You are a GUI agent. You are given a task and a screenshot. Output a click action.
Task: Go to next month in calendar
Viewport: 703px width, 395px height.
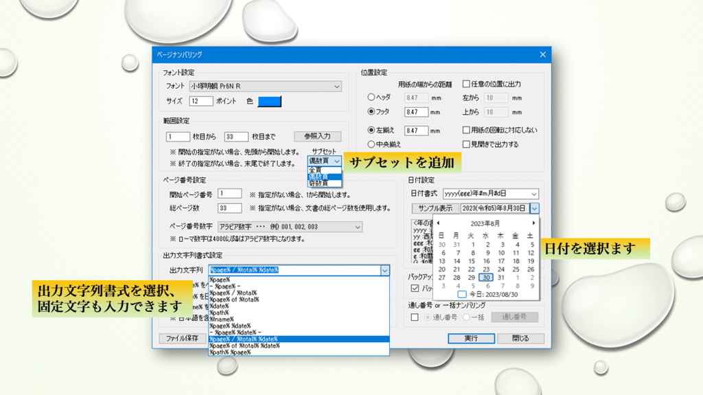533,223
